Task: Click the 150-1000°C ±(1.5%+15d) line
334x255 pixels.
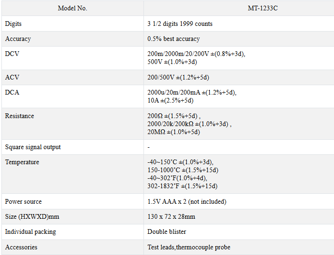Action: 183,170
